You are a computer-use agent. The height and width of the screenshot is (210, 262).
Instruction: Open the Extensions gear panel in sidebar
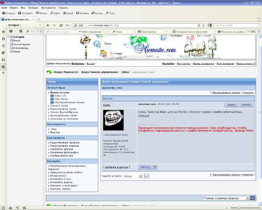coord(3,39)
